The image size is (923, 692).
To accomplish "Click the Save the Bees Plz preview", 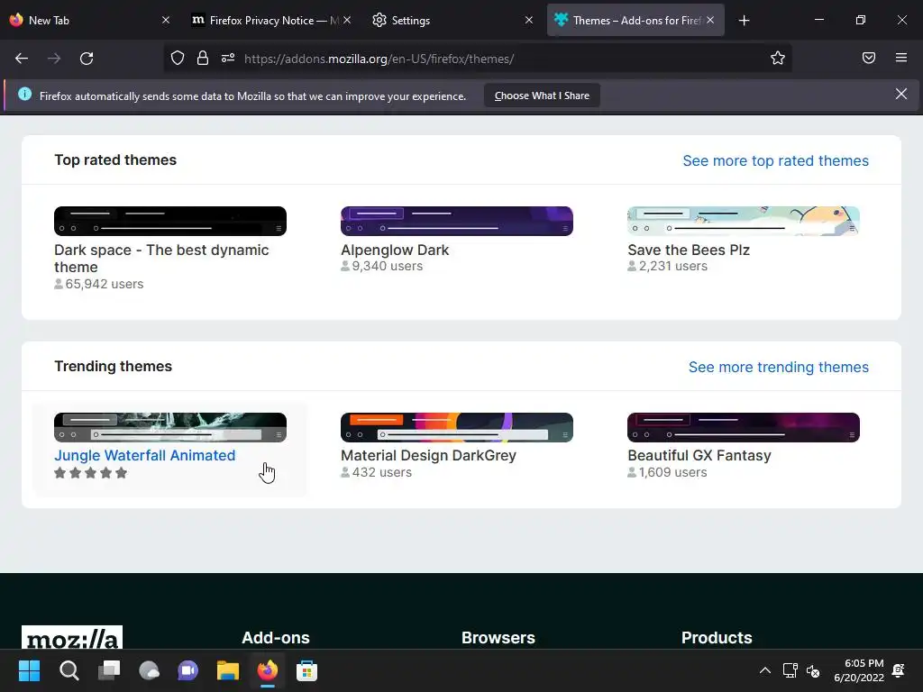I will pos(744,222).
